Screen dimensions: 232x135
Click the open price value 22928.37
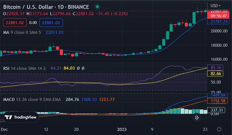coord(15,14)
